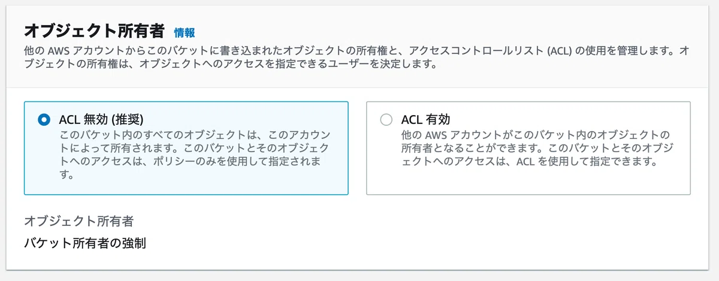Viewport: 719px width, 281px height.
Task: Click the second line of the header description
Action: (229, 64)
